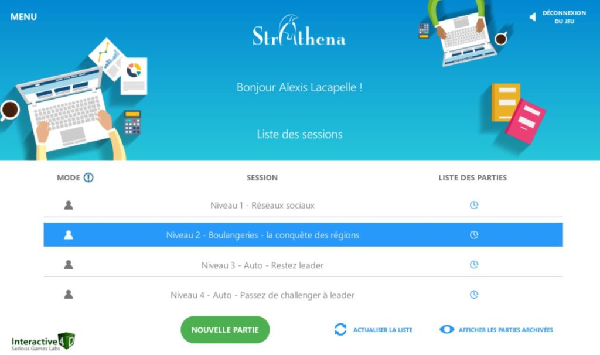Click AFFICHER LES PARTIES ARCHIVÉES text
The image size is (600, 355).
506,330
